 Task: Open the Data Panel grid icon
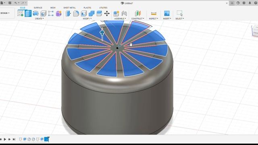[10, 3]
